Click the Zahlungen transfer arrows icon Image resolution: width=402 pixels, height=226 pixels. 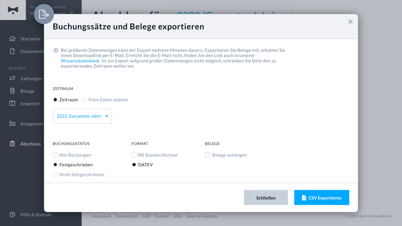(x=13, y=79)
